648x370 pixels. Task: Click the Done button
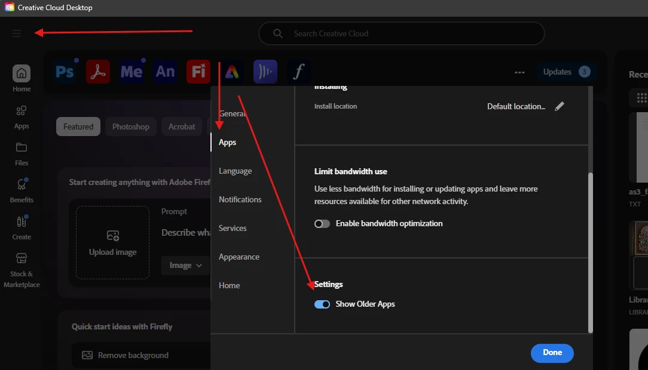[x=552, y=353]
